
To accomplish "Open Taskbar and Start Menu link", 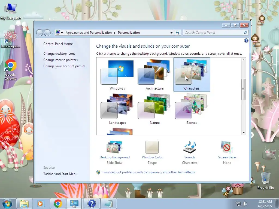I will [x=60, y=174].
